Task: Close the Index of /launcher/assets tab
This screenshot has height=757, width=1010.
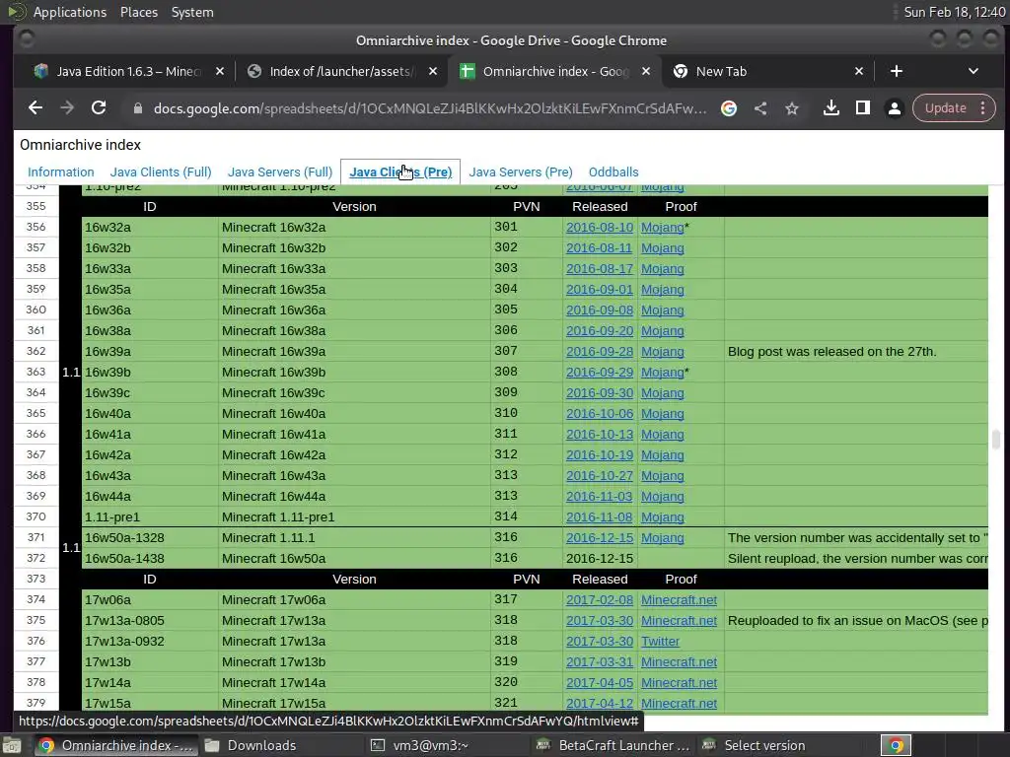Action: click(433, 71)
